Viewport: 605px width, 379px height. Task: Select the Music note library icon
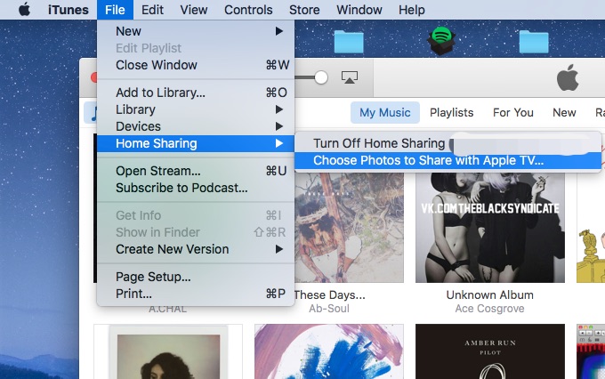(91, 113)
